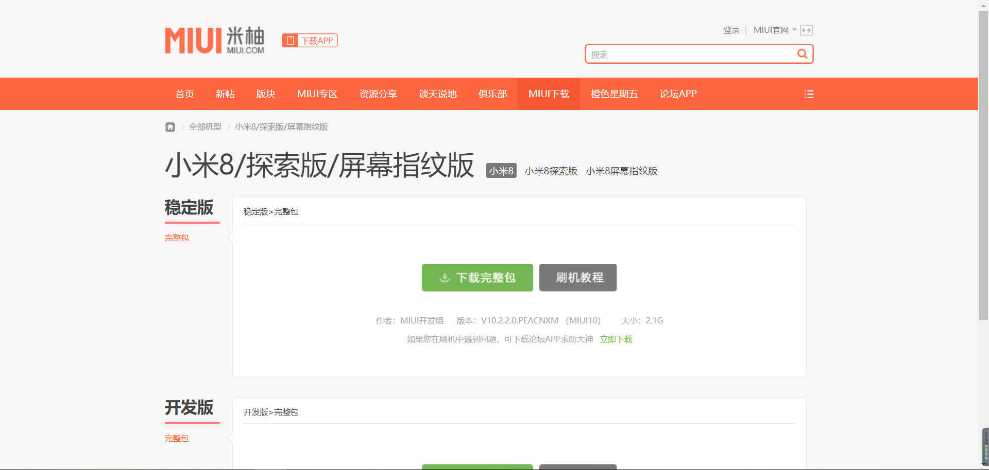
Task: Select the 小米8探索版 model tab
Action: (x=551, y=171)
